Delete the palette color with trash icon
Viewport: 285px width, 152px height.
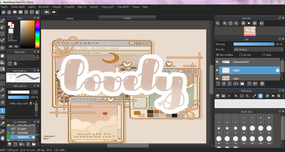(15, 64)
